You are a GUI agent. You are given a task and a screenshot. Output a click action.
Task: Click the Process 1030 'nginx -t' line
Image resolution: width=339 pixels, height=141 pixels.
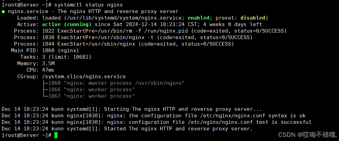pos(133,37)
